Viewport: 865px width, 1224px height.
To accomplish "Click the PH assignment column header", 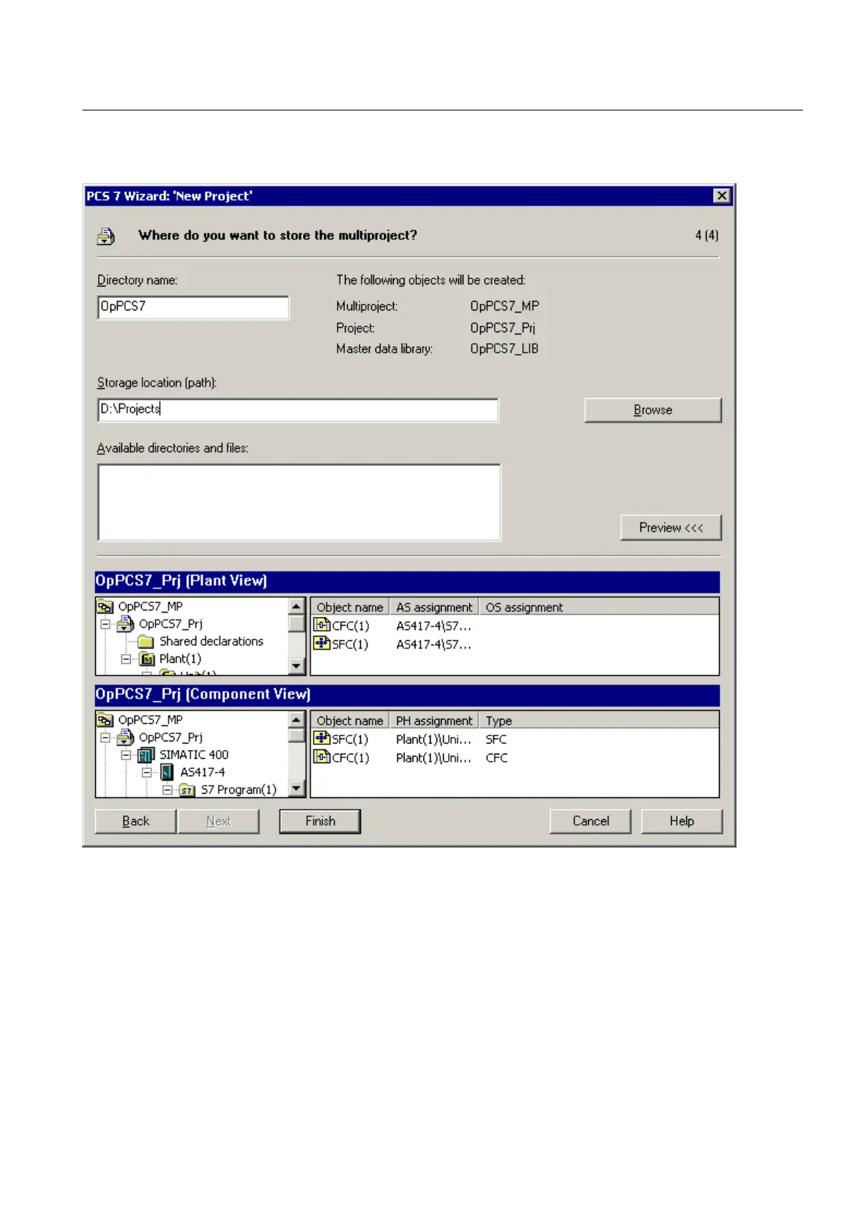I will 434,720.
